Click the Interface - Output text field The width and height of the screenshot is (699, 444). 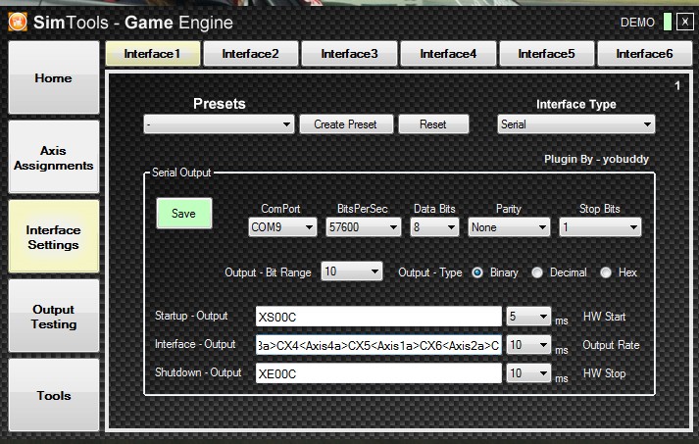pyautogui.click(x=379, y=345)
